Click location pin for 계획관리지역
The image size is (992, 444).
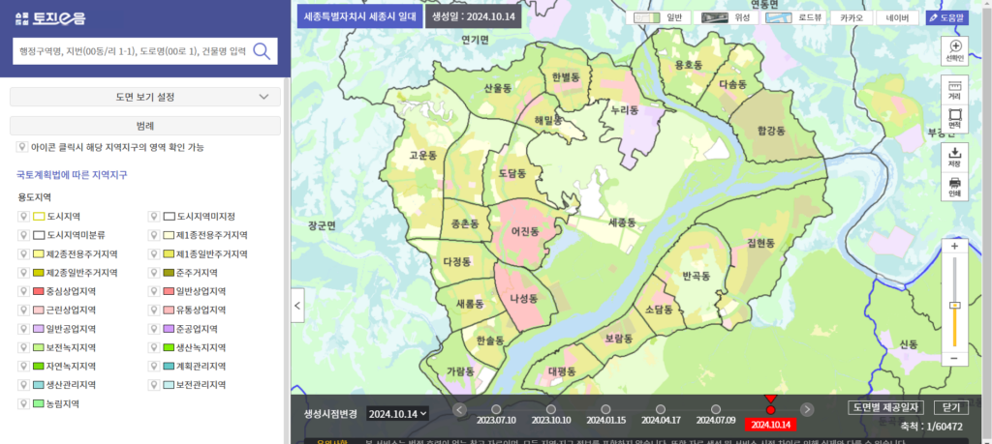tap(154, 367)
